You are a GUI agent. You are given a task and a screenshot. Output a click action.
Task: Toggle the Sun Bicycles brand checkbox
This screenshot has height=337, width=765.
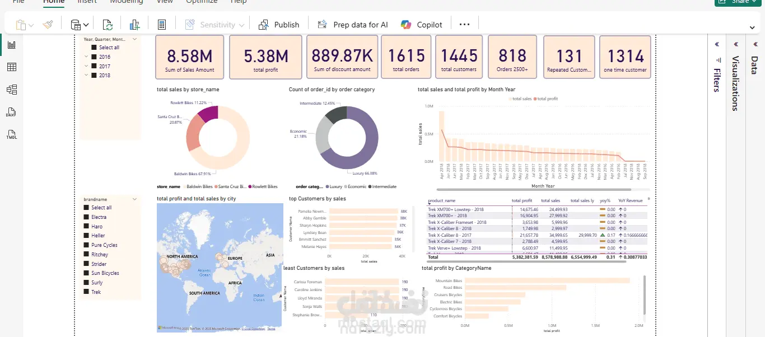tap(86, 273)
